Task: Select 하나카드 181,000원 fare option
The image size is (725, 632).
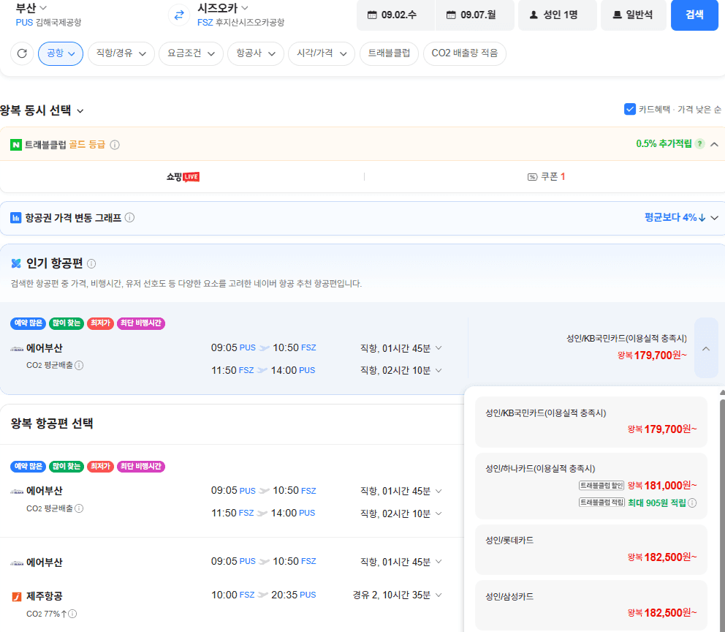Action: (x=591, y=486)
